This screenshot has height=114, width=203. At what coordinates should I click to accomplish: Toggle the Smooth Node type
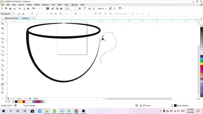tap(51, 14)
